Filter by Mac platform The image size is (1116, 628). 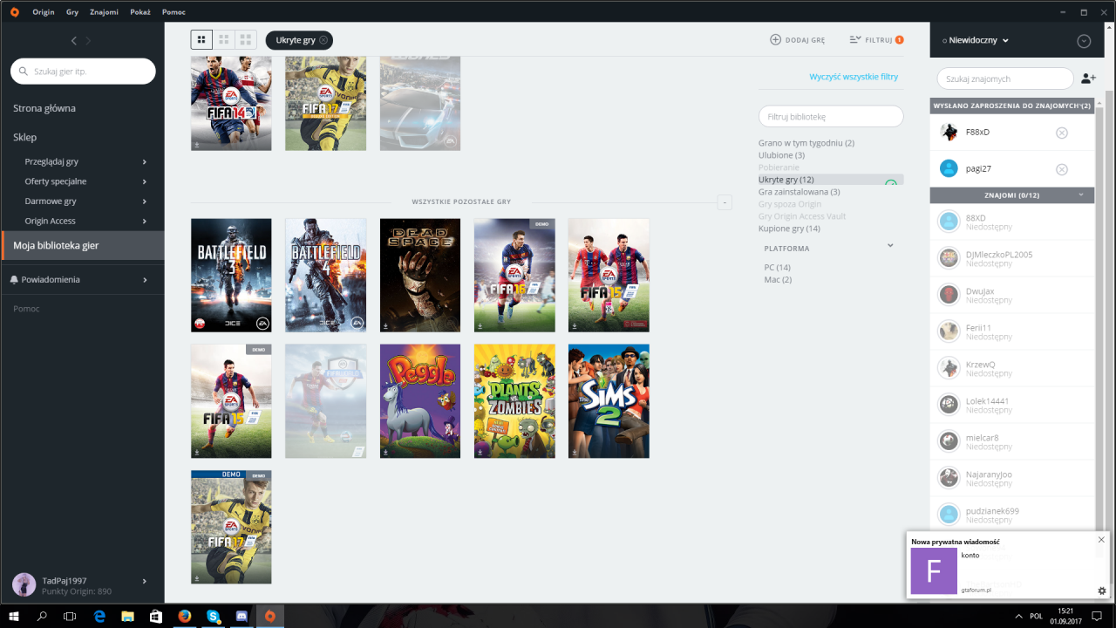(778, 280)
